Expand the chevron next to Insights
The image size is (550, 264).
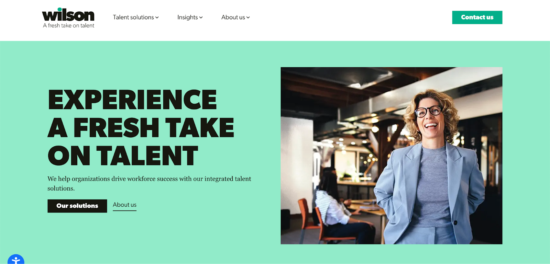tap(201, 18)
